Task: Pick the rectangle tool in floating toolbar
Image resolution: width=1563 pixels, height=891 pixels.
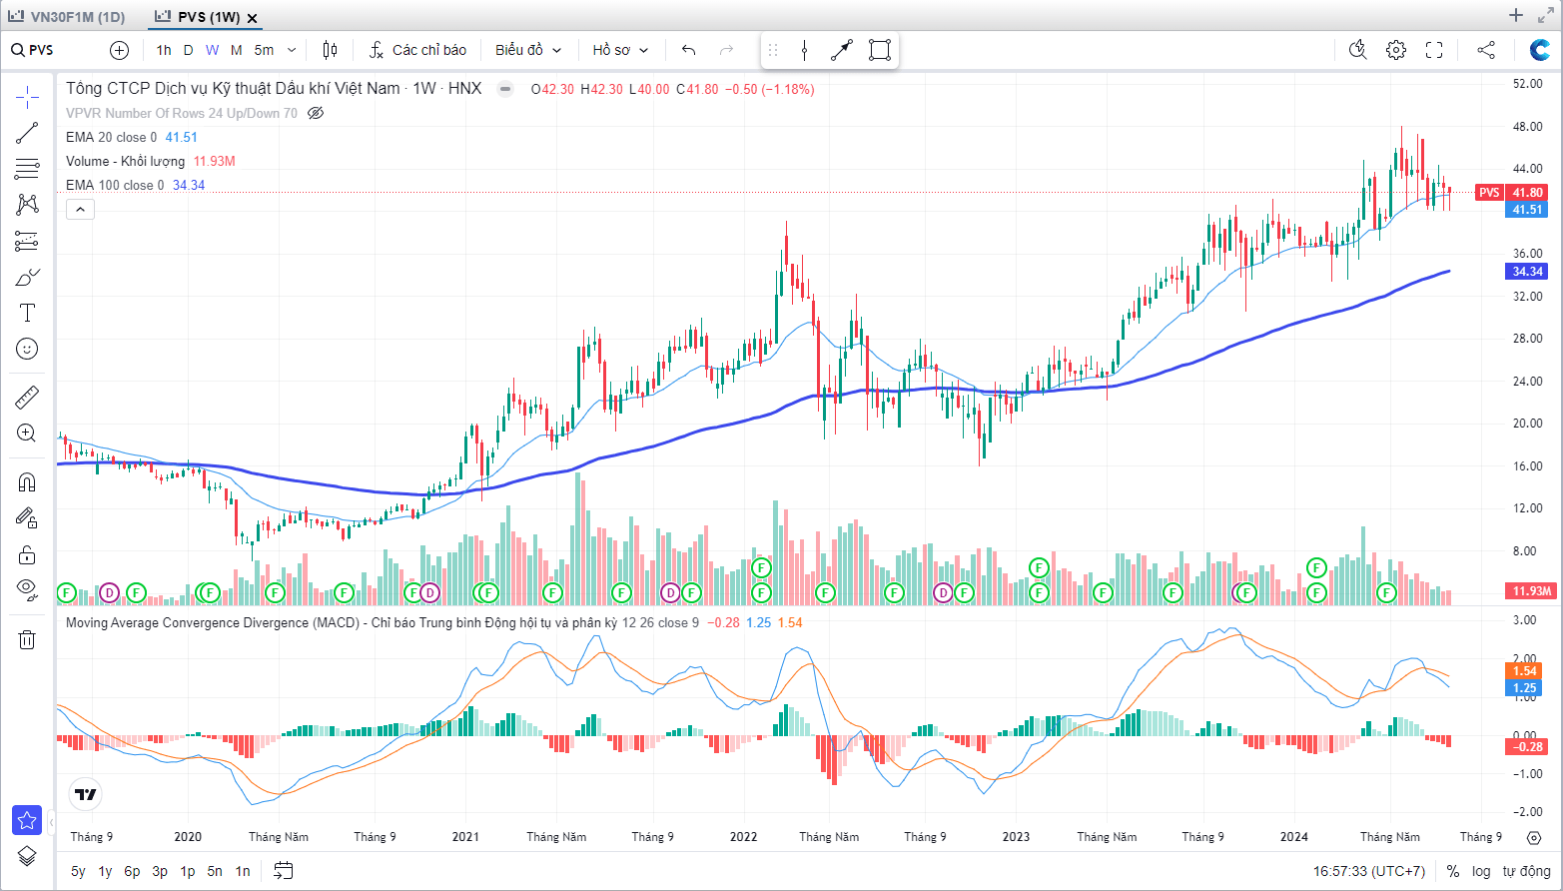Action: (x=880, y=50)
